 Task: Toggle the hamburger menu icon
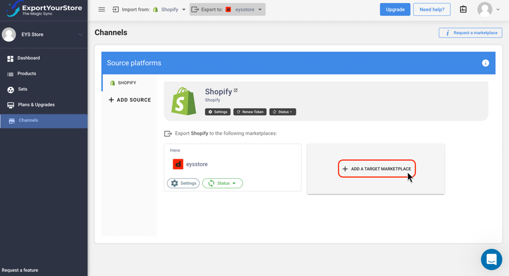click(102, 9)
